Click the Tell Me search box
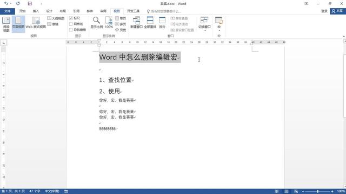 (x=164, y=11)
